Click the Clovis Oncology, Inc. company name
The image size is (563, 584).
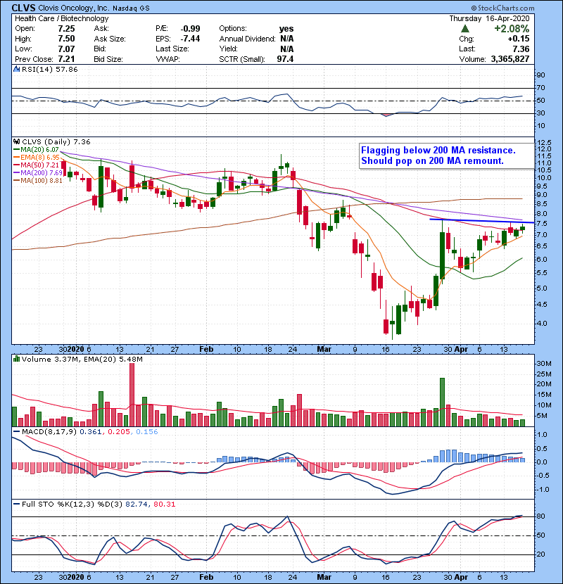tap(74, 8)
